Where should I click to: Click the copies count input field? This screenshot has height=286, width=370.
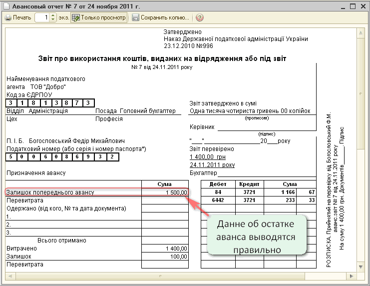pyautogui.click(x=42, y=17)
